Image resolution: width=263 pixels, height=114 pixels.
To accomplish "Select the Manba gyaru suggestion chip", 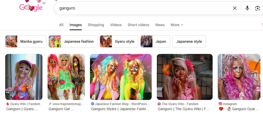I will point(26,41).
